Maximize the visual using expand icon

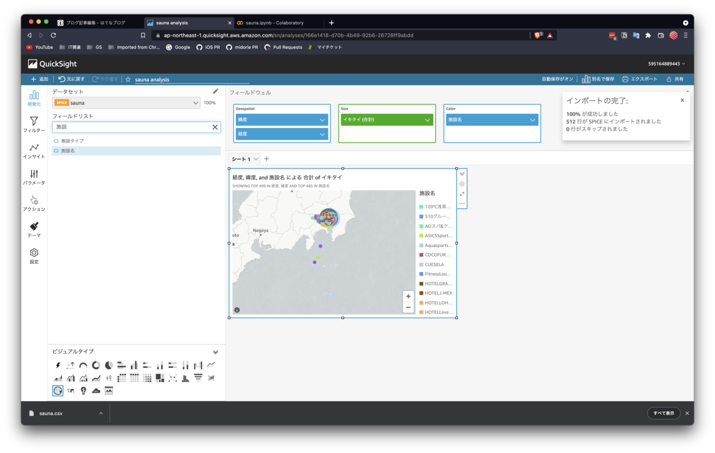(462, 194)
